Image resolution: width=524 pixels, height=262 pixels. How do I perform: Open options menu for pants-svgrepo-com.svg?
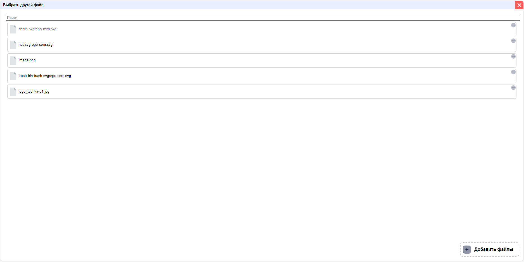513,25
